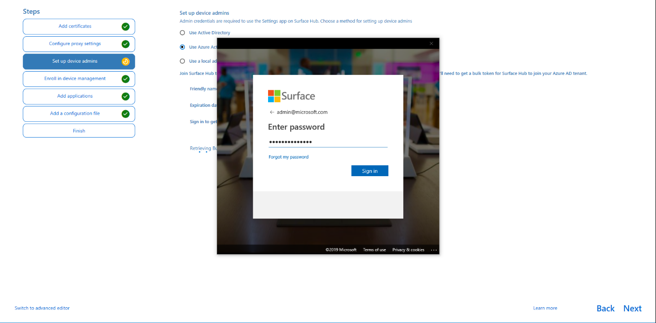This screenshot has height=323, width=656.
Task: Click green checkmark on Add certificates
Action: [x=125, y=26]
